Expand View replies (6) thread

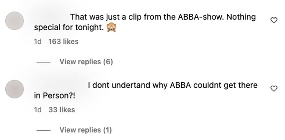tap(86, 62)
